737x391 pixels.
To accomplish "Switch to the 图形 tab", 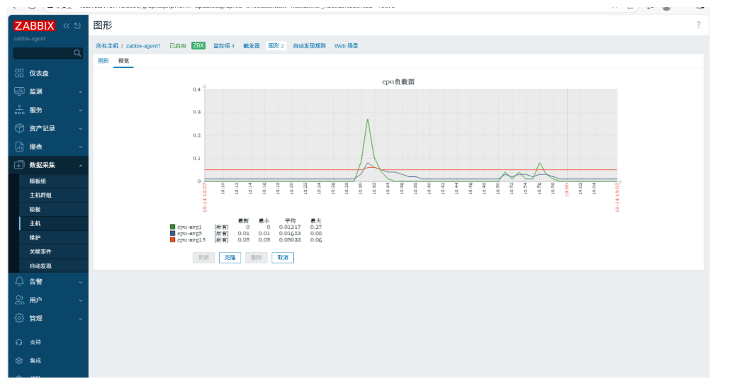I will (103, 61).
